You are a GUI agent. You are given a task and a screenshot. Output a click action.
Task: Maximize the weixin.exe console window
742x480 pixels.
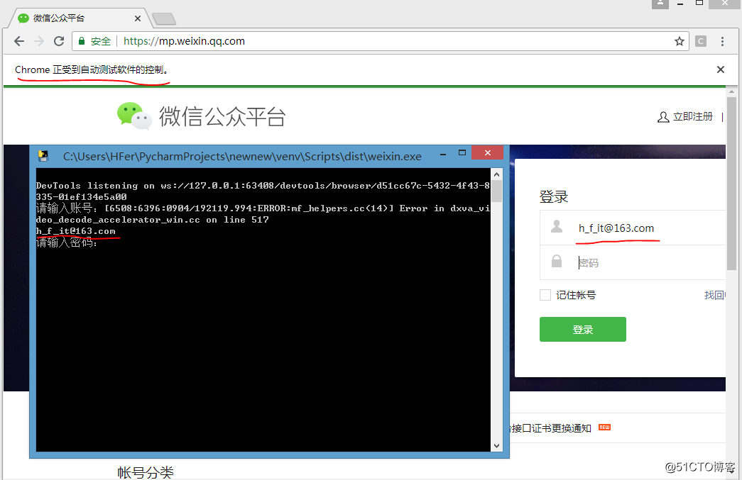pyautogui.click(x=462, y=152)
